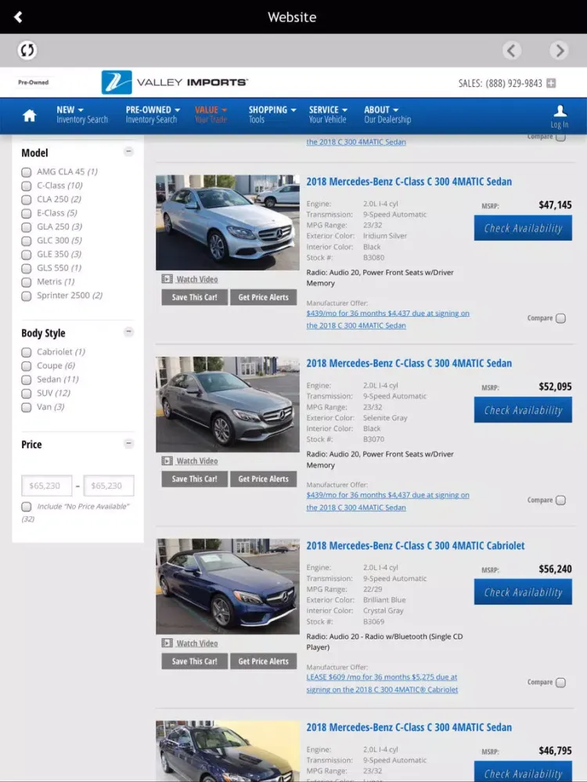Check Availability for $56,240 cabriolet
This screenshot has width=587, height=782.
pyautogui.click(x=523, y=592)
